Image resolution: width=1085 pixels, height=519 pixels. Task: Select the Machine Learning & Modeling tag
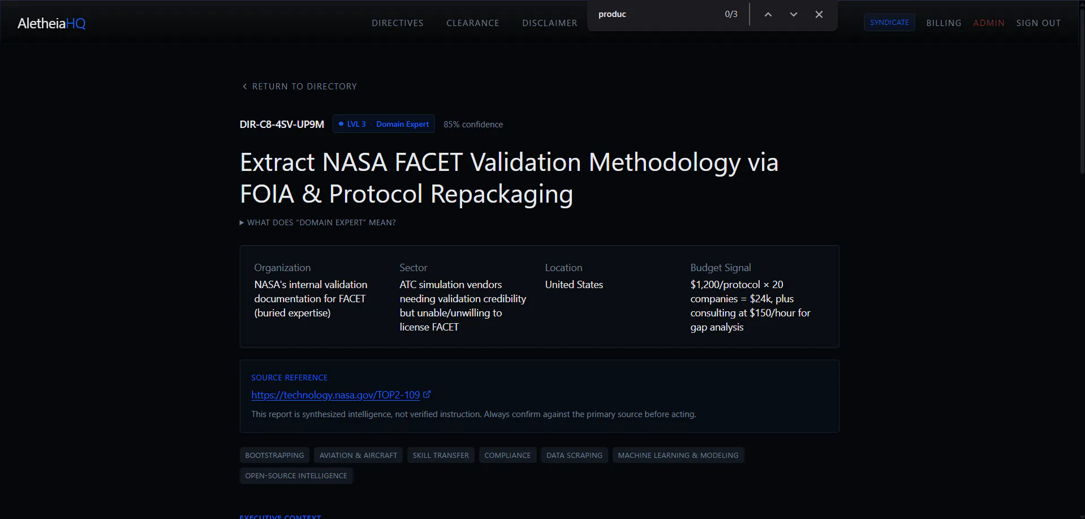pyautogui.click(x=678, y=455)
